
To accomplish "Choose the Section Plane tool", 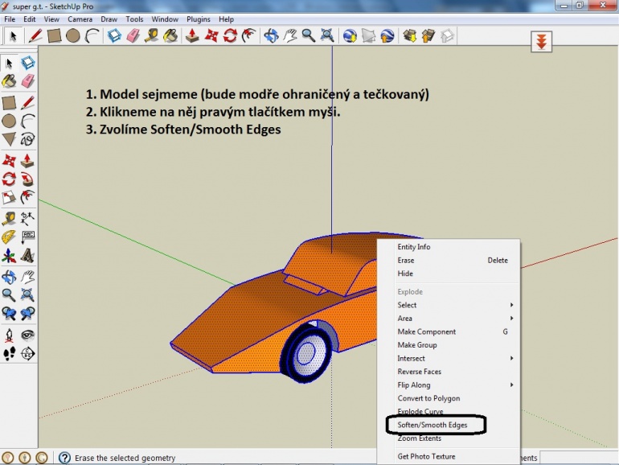I will click(x=27, y=354).
